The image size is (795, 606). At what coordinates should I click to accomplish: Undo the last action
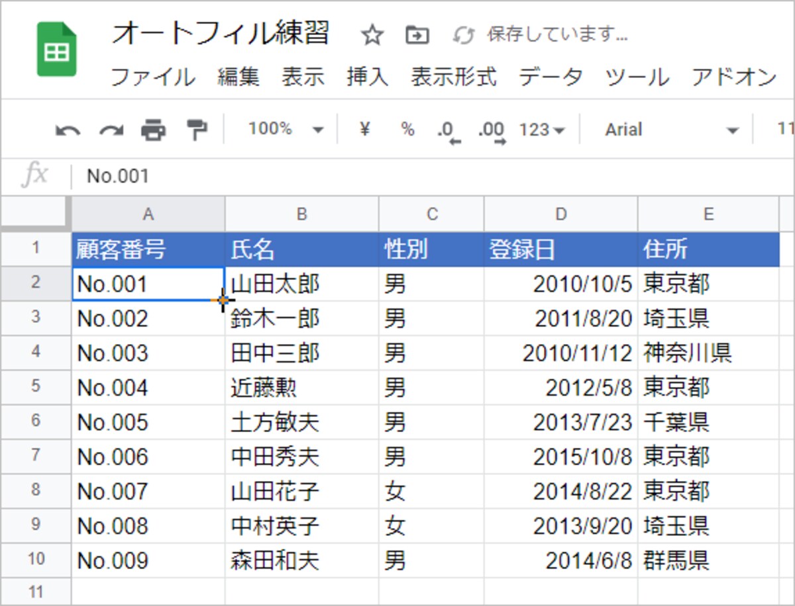pyautogui.click(x=68, y=130)
